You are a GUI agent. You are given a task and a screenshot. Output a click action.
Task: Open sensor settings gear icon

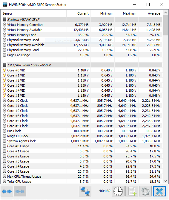pyautogui.click(x=145, y=191)
